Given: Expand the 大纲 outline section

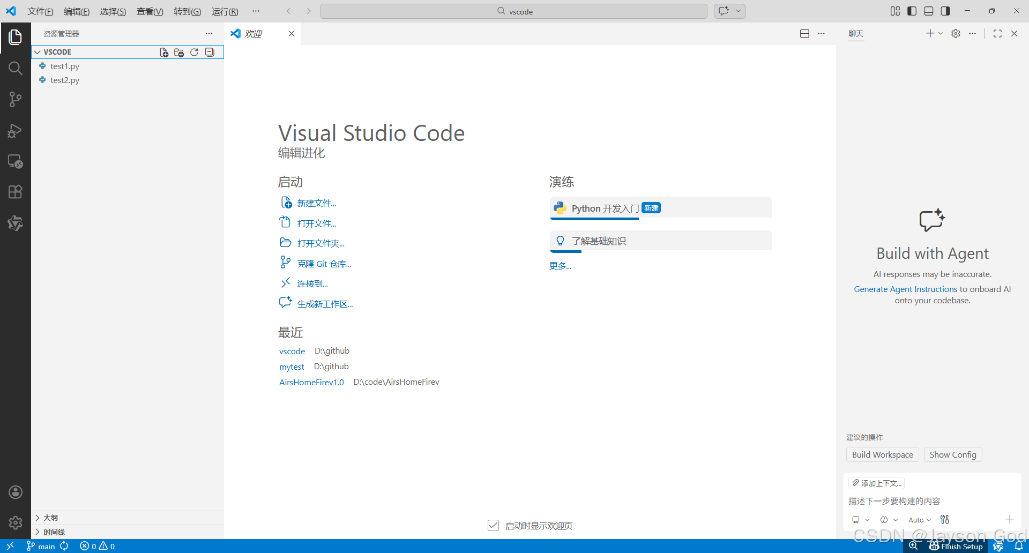Looking at the screenshot, I should pyautogui.click(x=127, y=518).
